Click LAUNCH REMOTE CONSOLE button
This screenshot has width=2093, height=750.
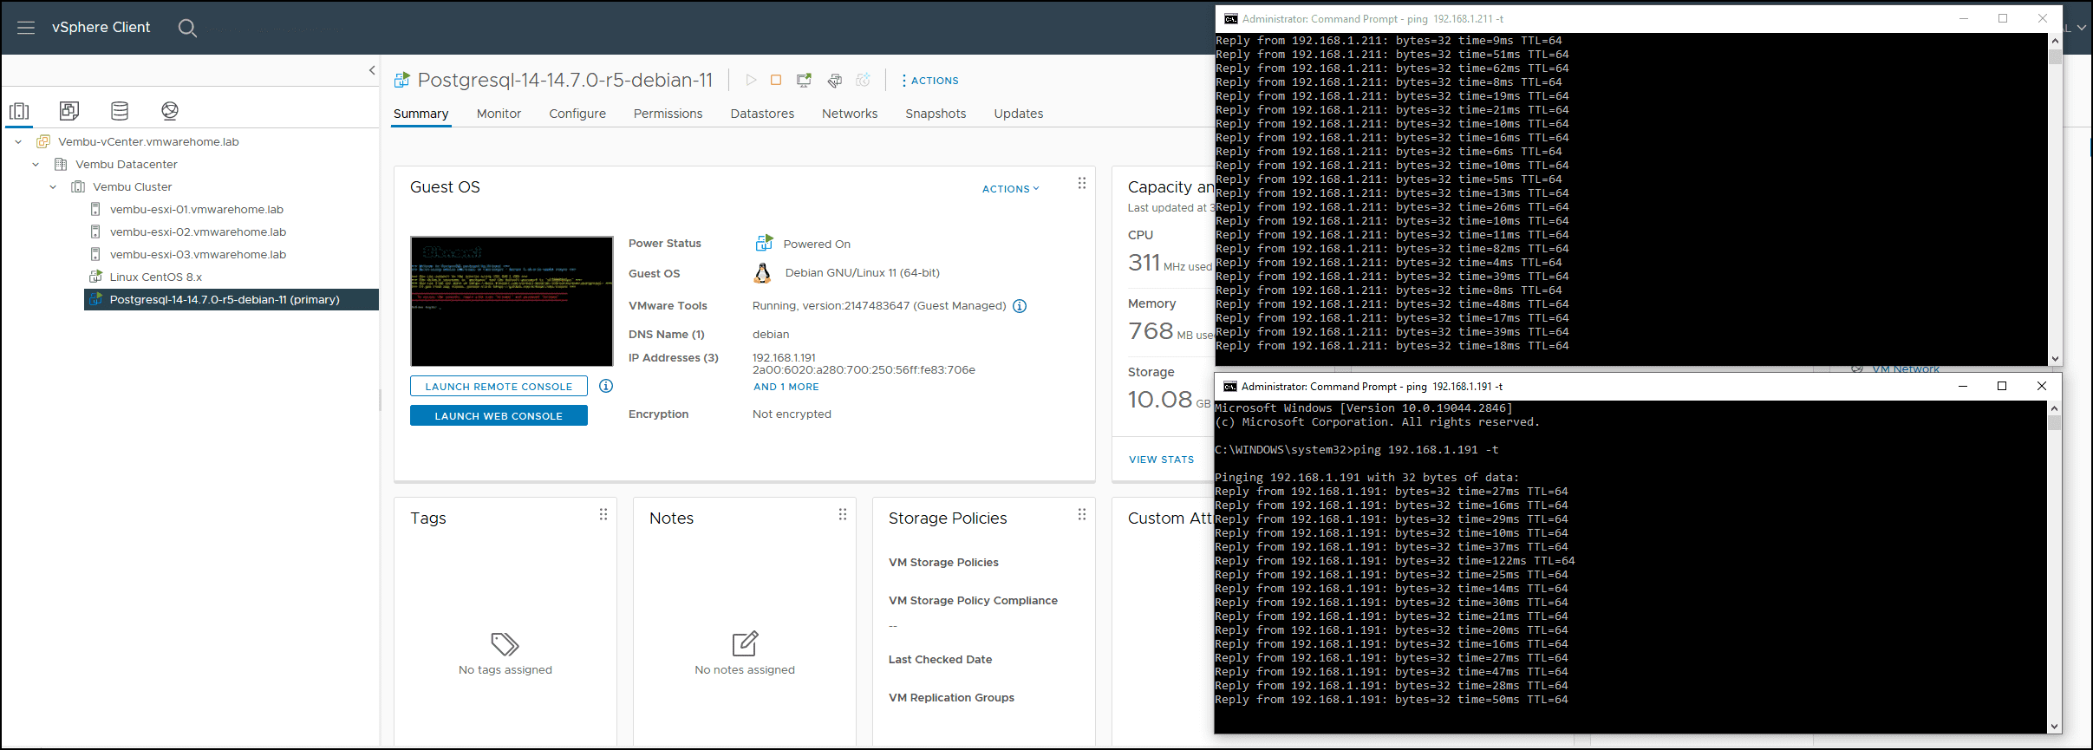[x=499, y=386]
